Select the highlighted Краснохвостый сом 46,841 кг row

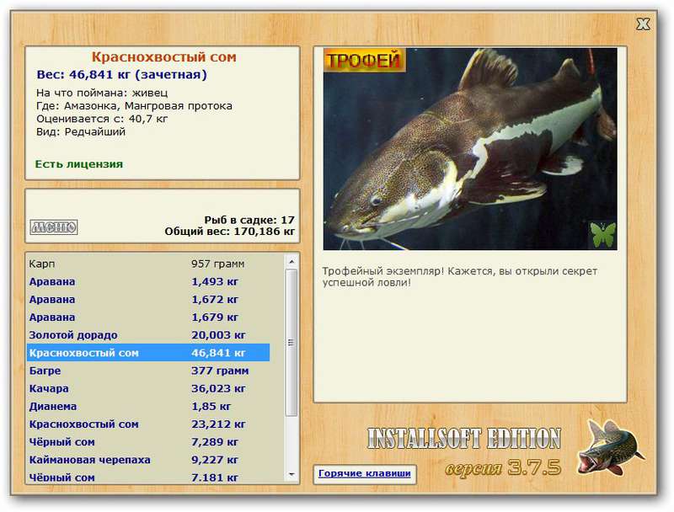pyautogui.click(x=148, y=353)
